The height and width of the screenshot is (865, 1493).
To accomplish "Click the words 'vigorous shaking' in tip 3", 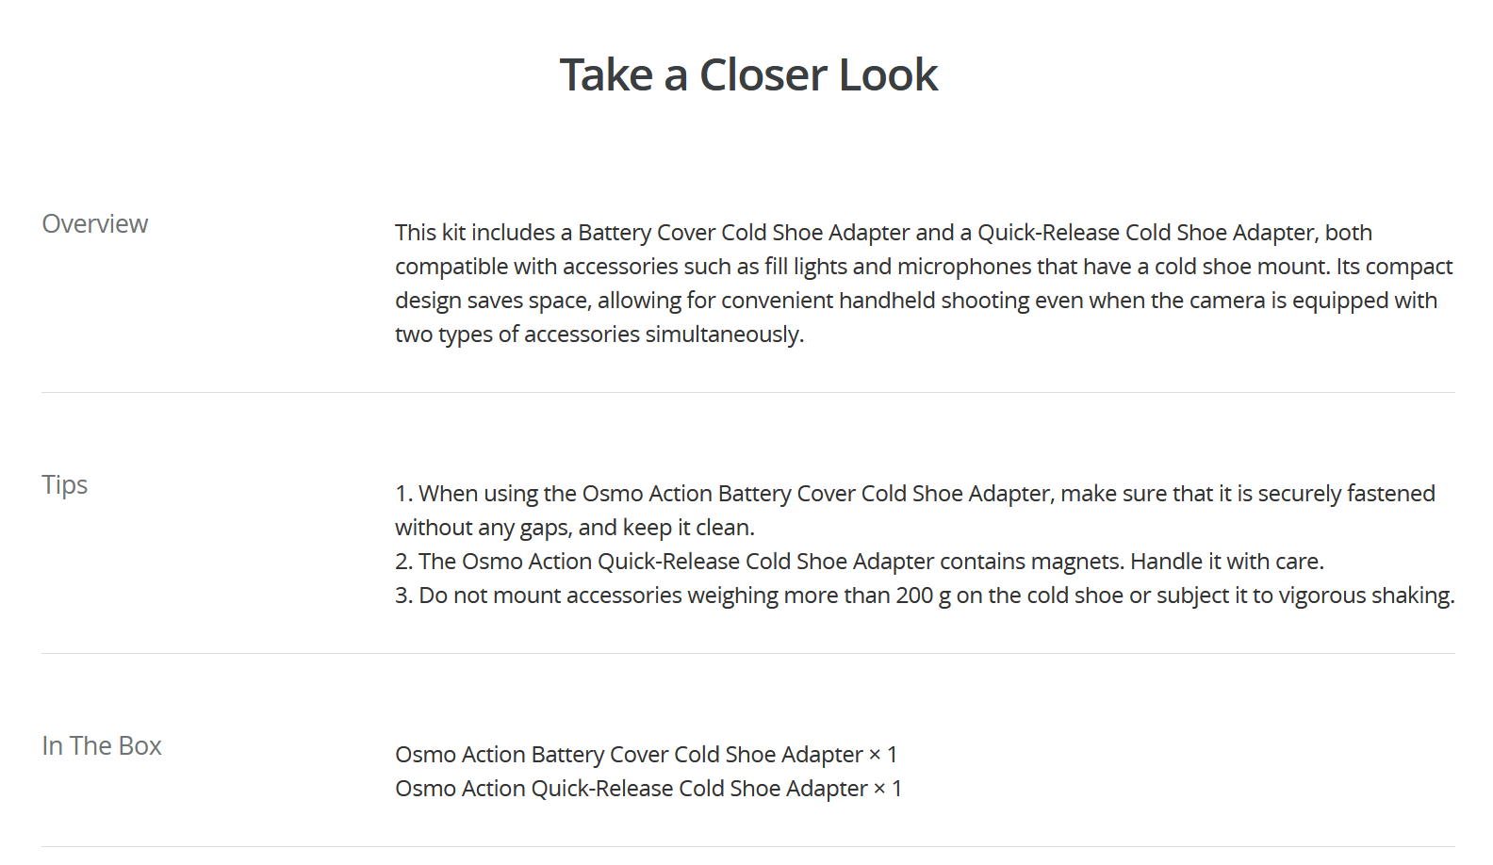I will (x=1367, y=596).
